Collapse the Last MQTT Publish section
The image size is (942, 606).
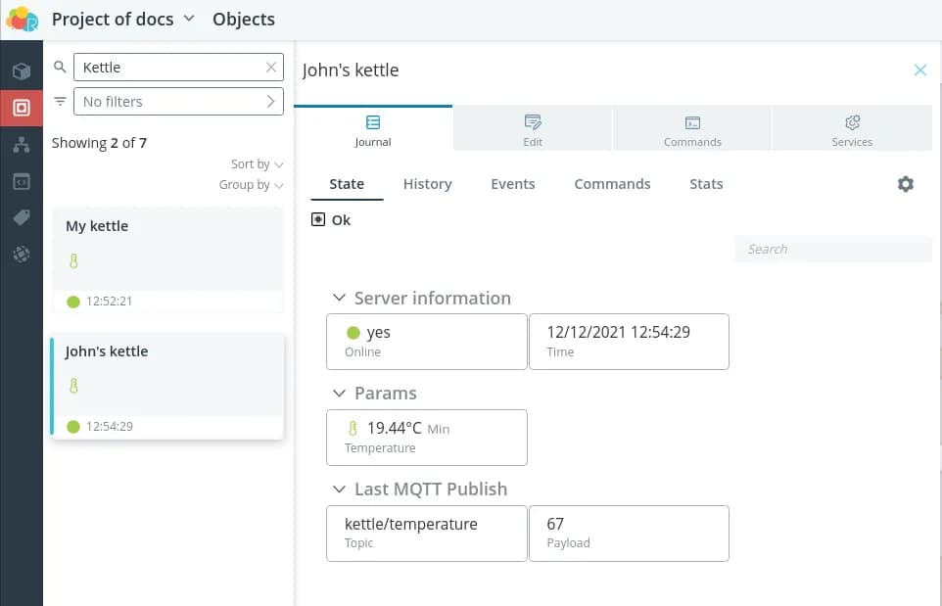click(x=339, y=489)
